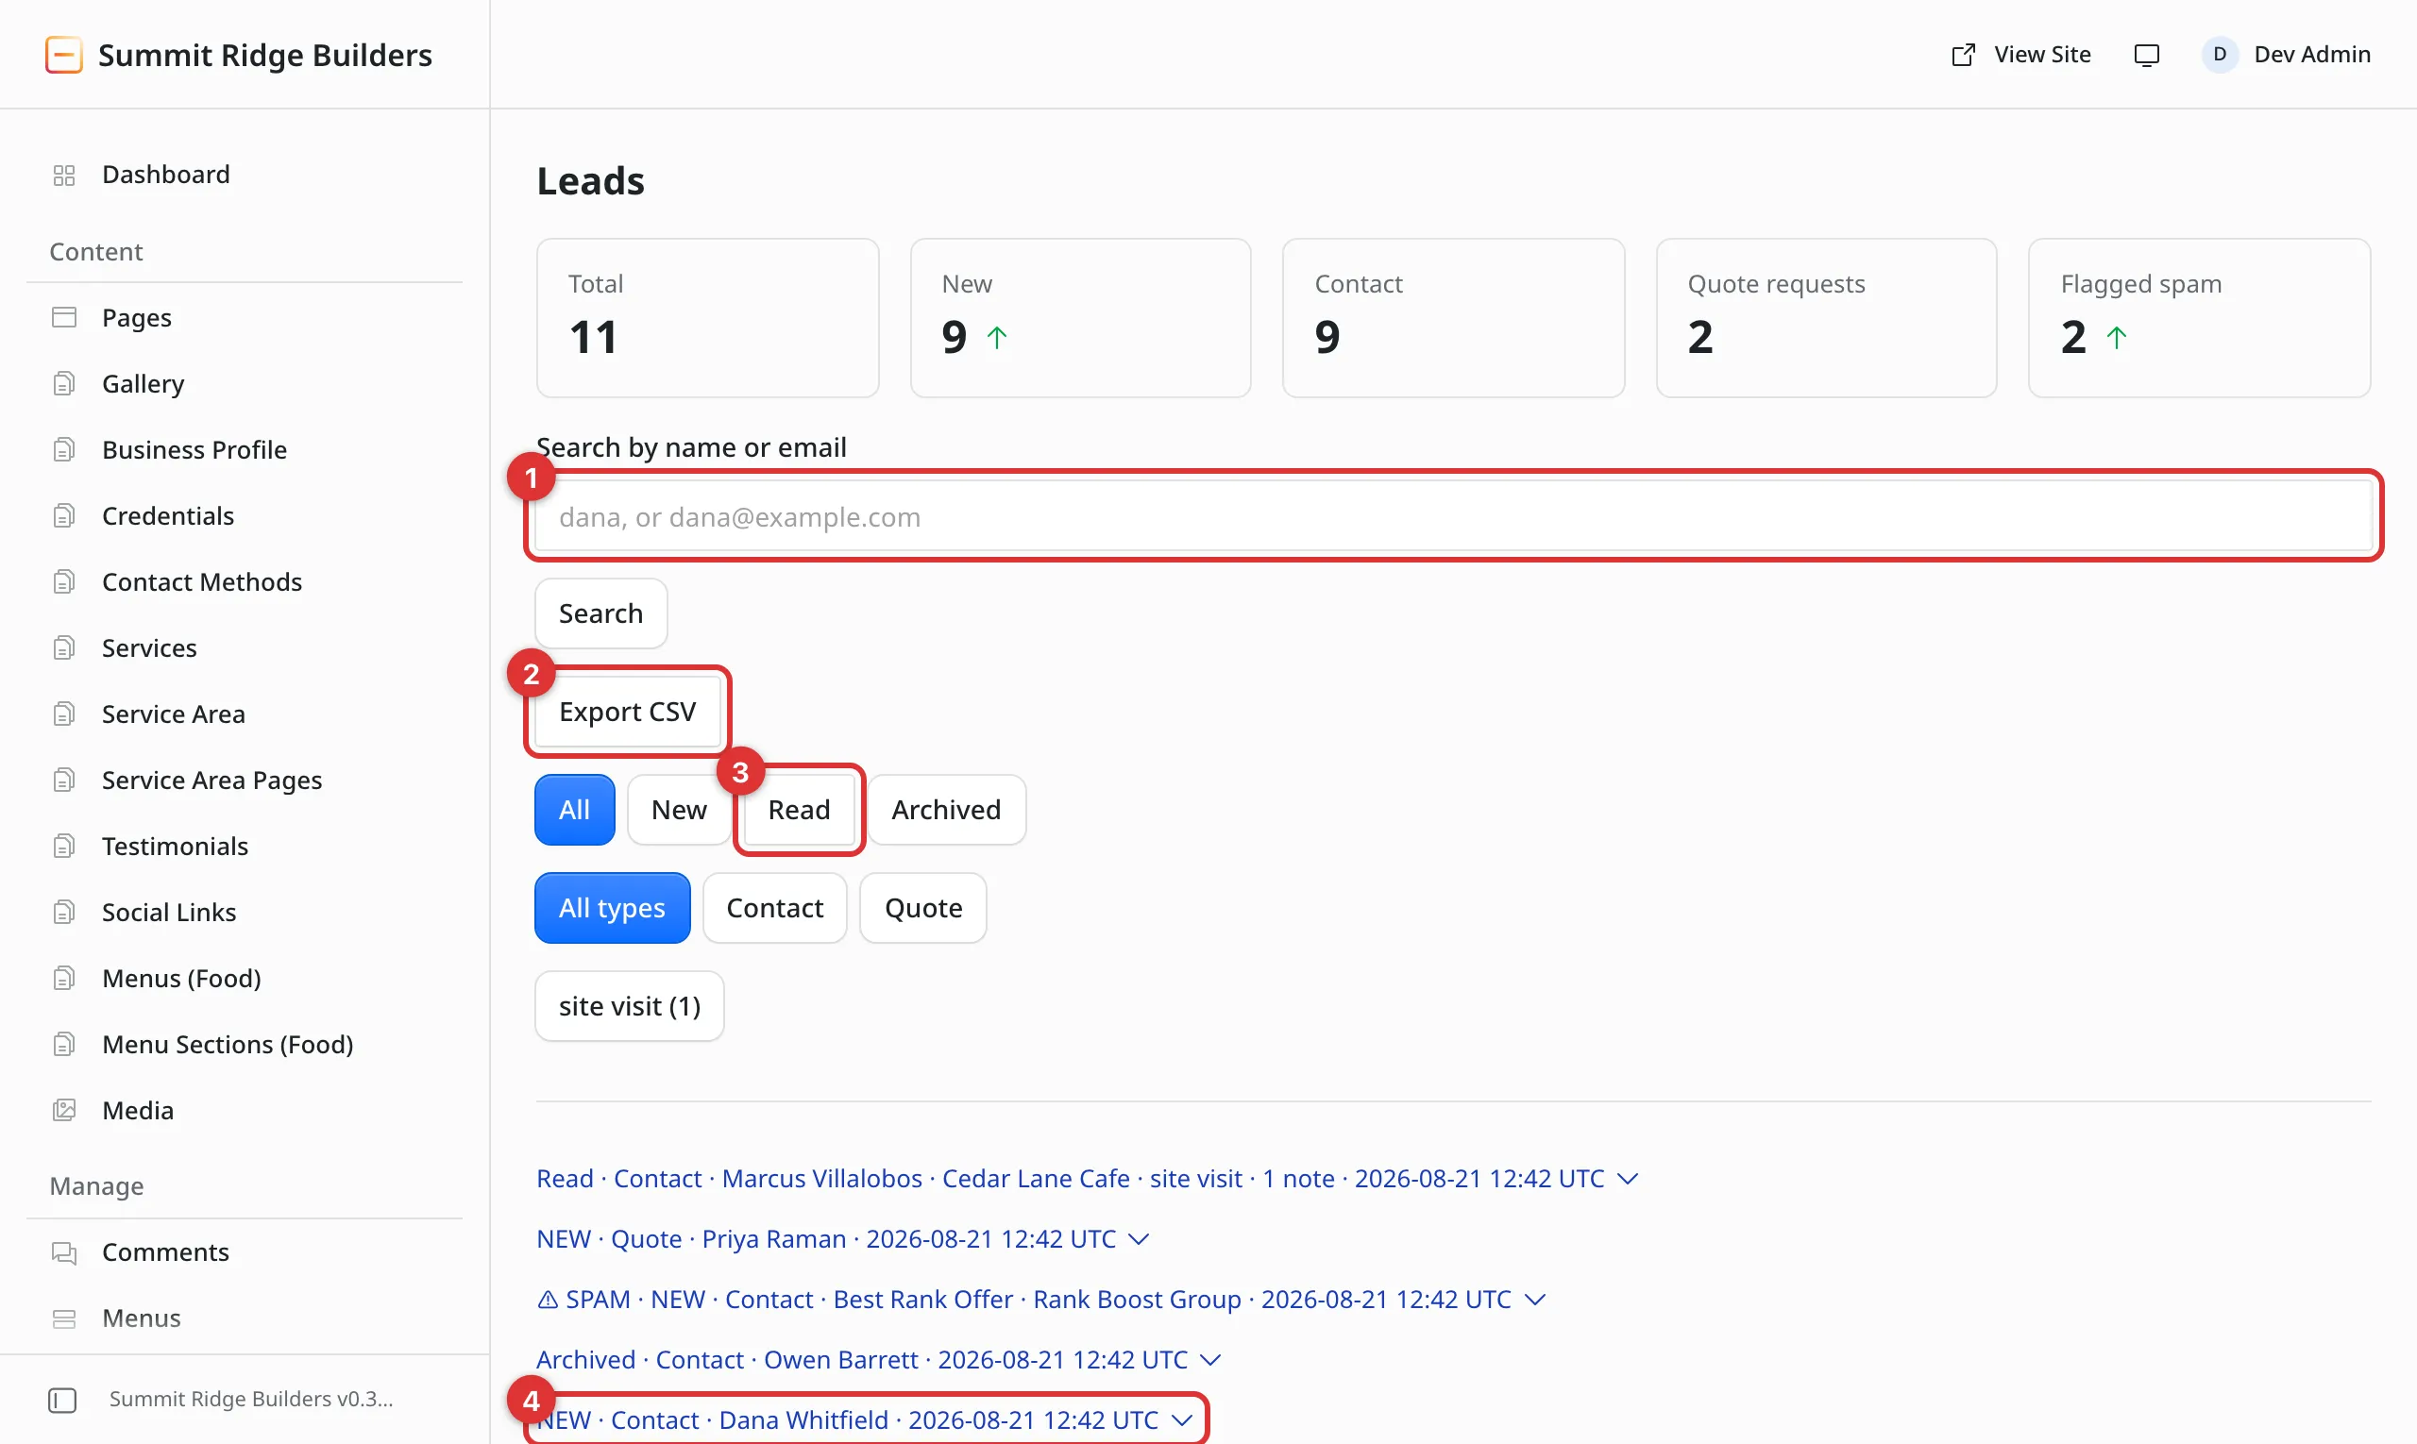2417x1444 pixels.
Task: Click the Business Profile icon
Action: tap(64, 450)
